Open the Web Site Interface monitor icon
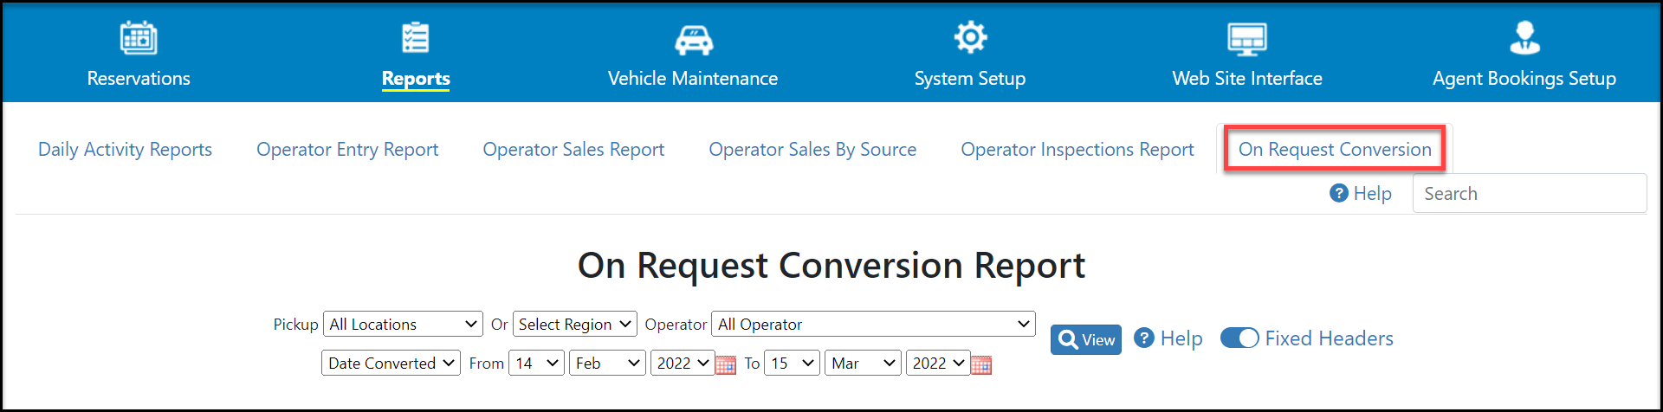The height and width of the screenshot is (412, 1663). coord(1247,39)
